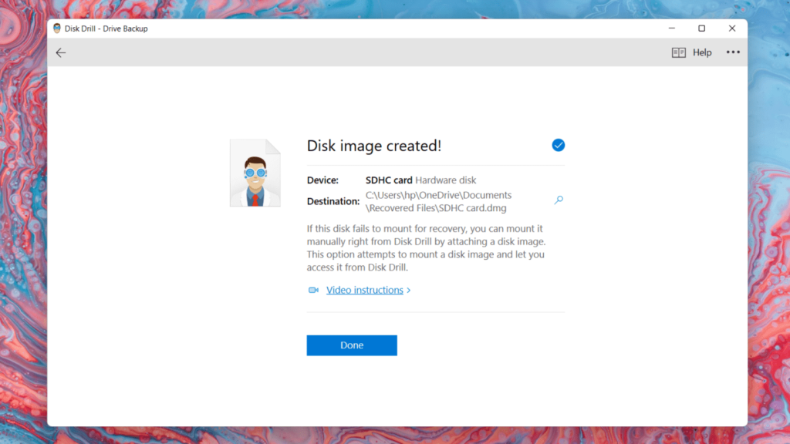Screen dimensions: 790x444
Task: Minimize the Disk Drill window
Action: pyautogui.click(x=670, y=29)
